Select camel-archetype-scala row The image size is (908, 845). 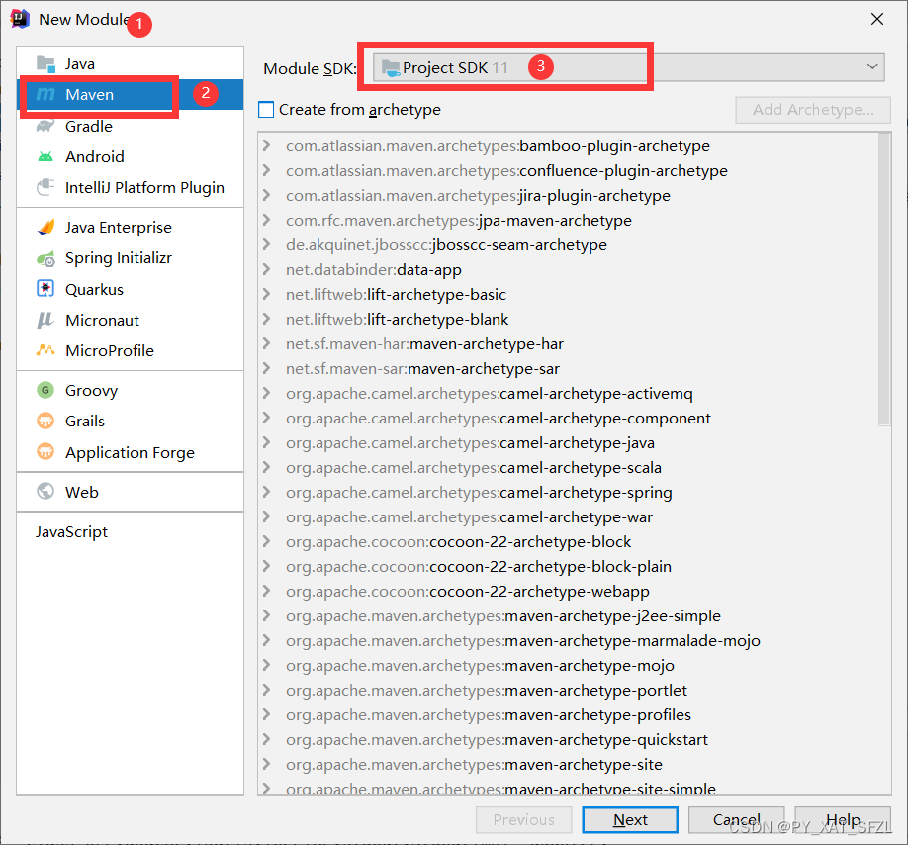[568, 467]
